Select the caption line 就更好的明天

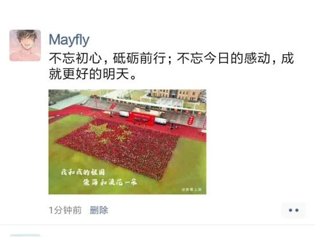(92, 74)
